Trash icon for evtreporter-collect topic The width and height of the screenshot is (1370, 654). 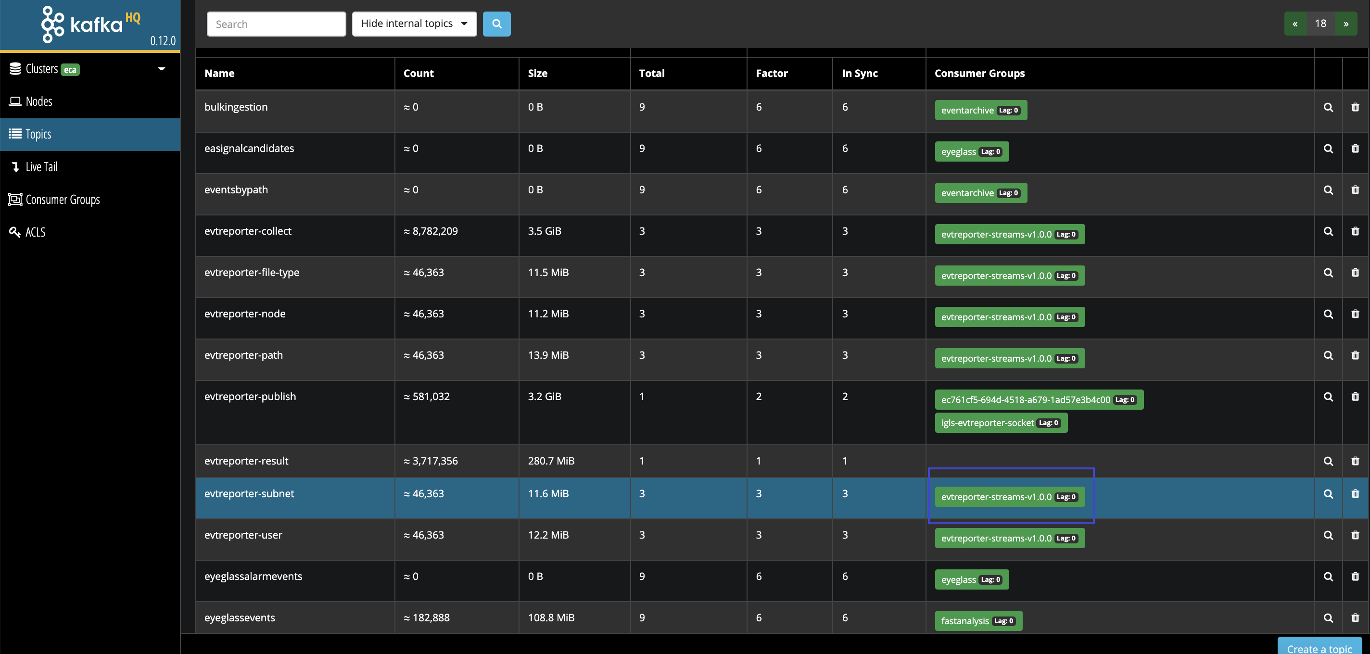[x=1355, y=232]
